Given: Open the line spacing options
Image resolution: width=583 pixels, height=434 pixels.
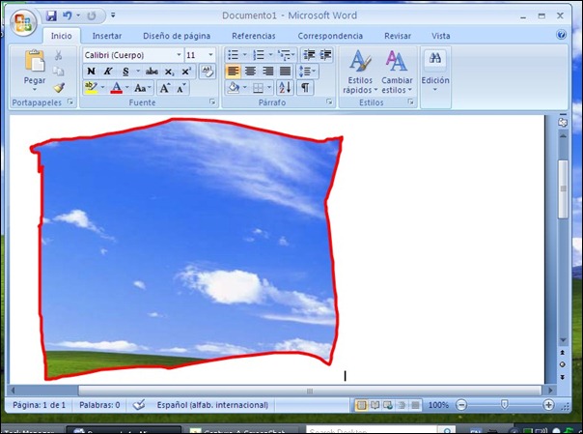Looking at the screenshot, I should tap(307, 72).
